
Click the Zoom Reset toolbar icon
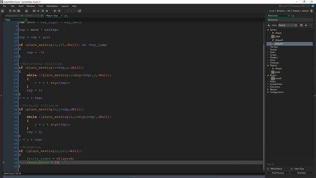pyautogui.click(x=75, y=11)
